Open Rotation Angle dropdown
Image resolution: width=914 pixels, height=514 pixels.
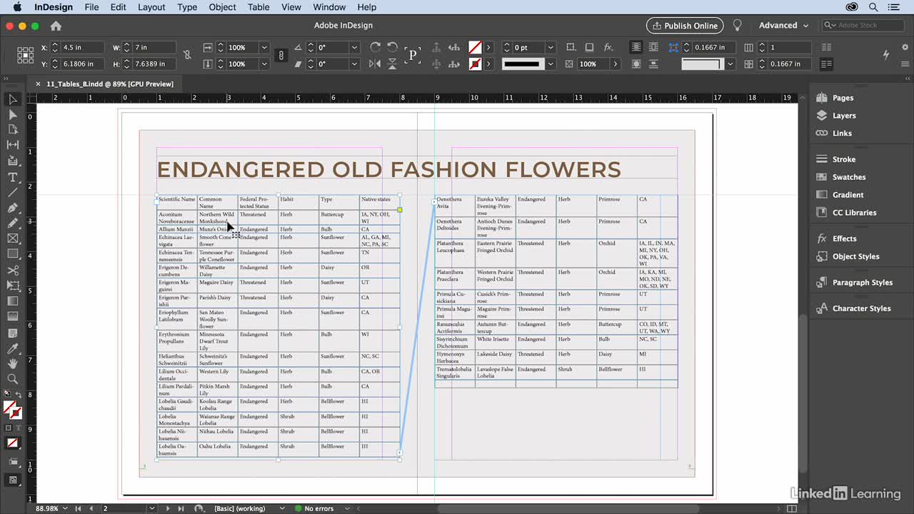[x=354, y=47]
